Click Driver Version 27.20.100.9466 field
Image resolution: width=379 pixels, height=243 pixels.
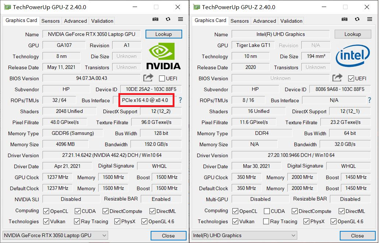pyautogui.click(x=301, y=155)
